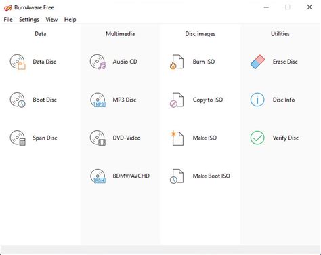The height and width of the screenshot is (255, 321).
Task: Click the Verify Disc label
Action: [286, 138]
